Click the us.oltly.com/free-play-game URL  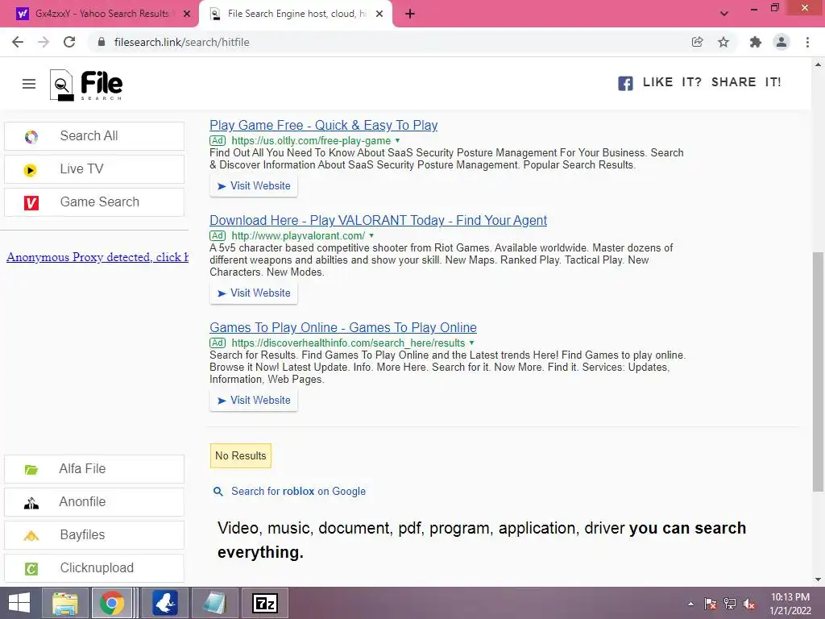[x=311, y=140]
